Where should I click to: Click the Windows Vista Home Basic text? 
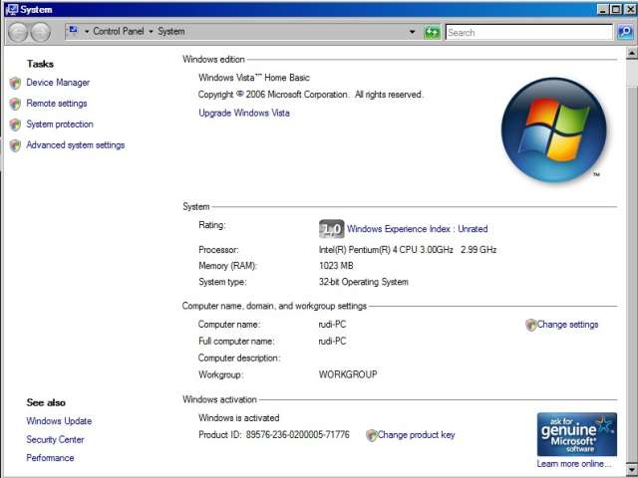(254, 78)
